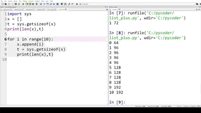Click the Save all files icon
Image resolution: width=201 pixels, height=113 pixels.
tap(13, 4)
